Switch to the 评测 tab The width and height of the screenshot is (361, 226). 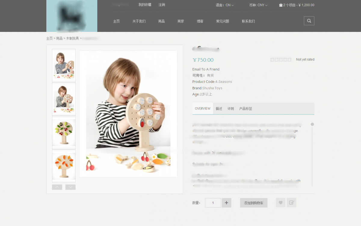tap(230, 109)
